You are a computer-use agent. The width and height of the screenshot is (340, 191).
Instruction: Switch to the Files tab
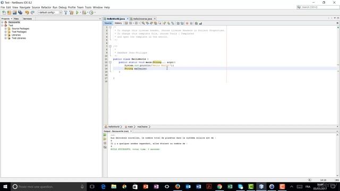click(x=16, y=19)
